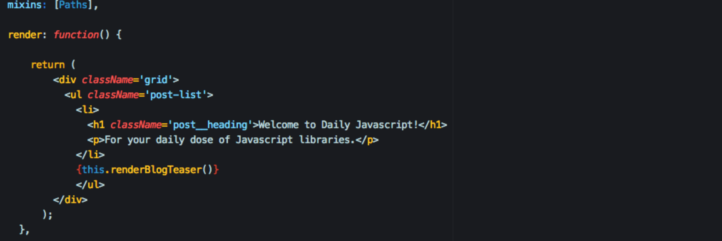Click the closing /h1 tag

tap(433, 125)
